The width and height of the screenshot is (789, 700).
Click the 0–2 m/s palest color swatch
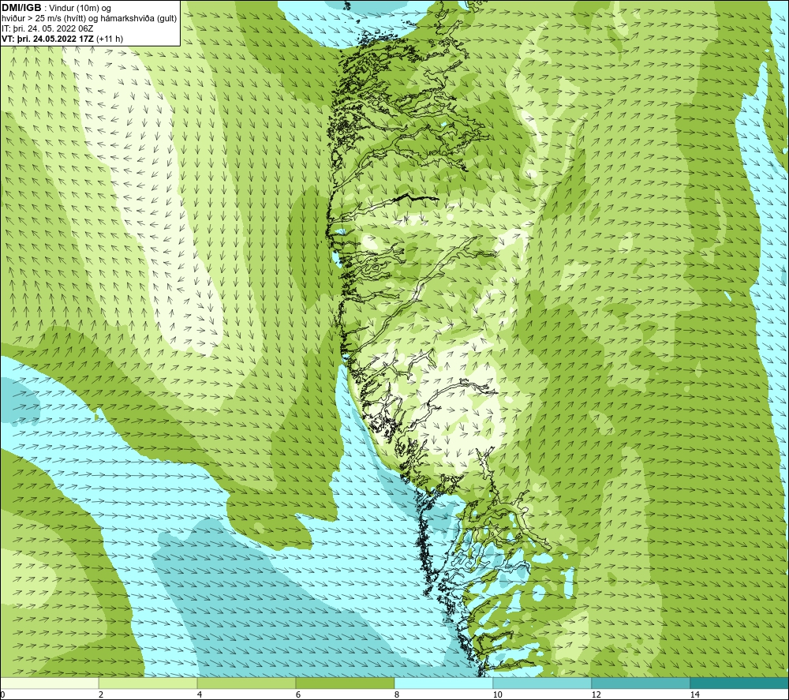pyautogui.click(x=49, y=683)
